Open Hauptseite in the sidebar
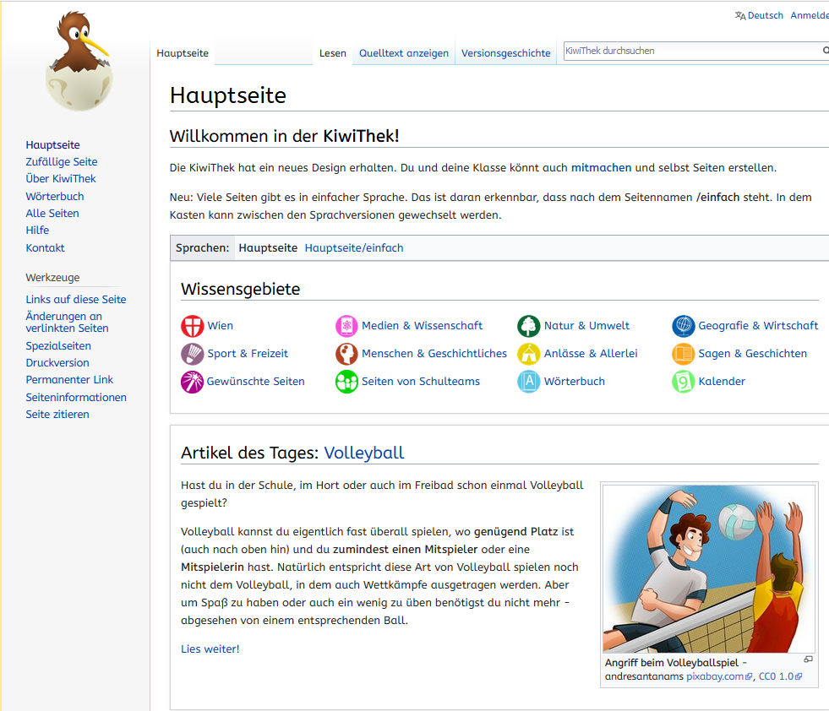The width and height of the screenshot is (829, 711). 53,144
